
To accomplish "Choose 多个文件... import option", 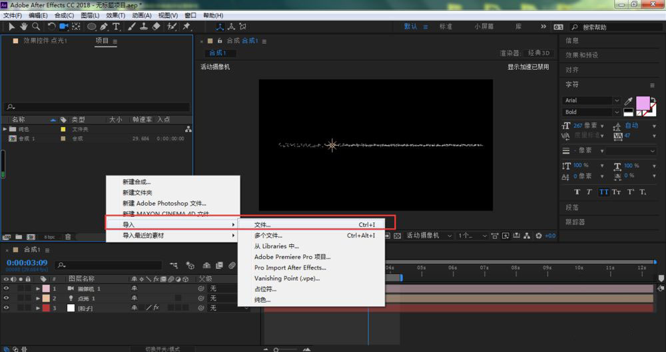I will pyautogui.click(x=311, y=236).
